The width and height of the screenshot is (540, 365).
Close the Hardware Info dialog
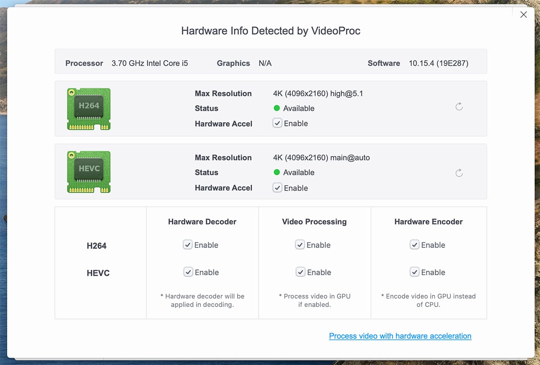coord(523,15)
